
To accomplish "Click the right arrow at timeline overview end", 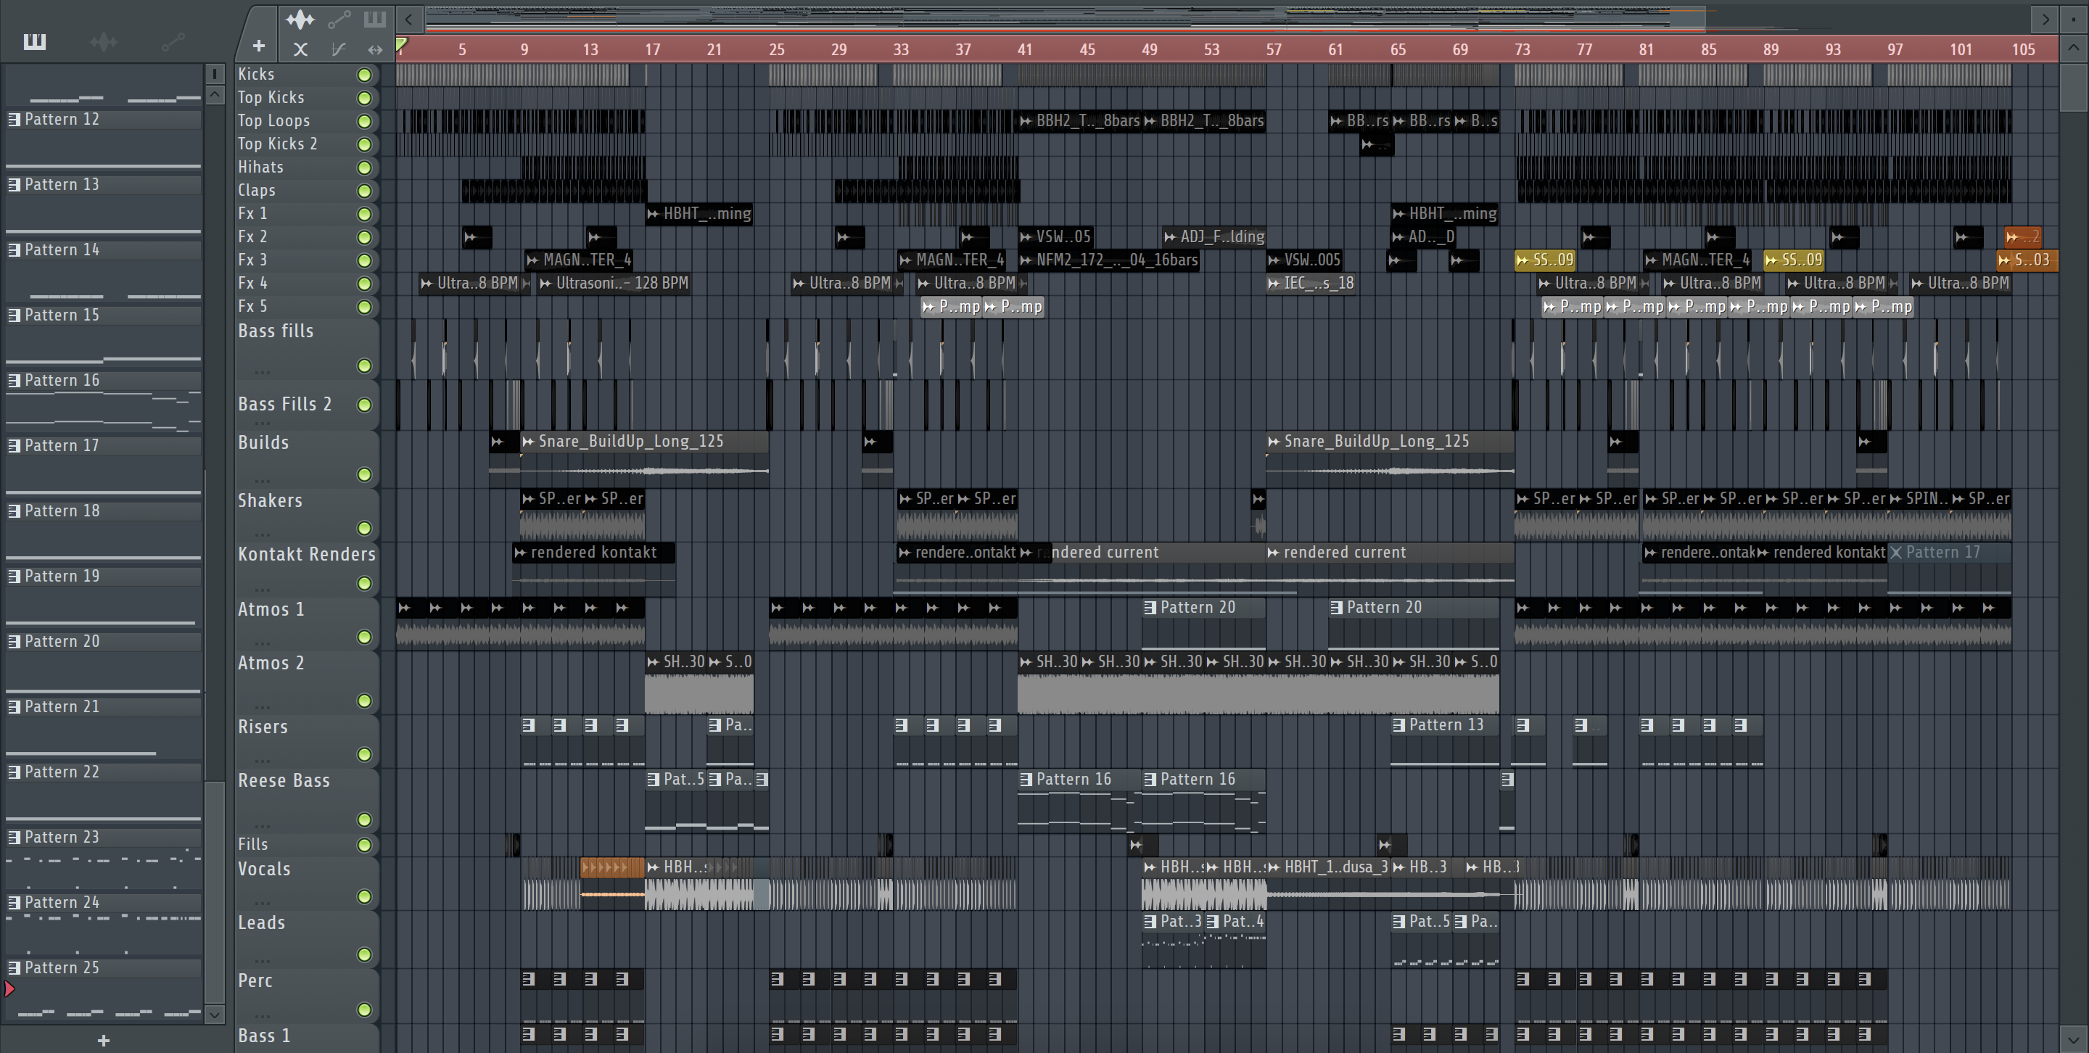I will 2045,19.
